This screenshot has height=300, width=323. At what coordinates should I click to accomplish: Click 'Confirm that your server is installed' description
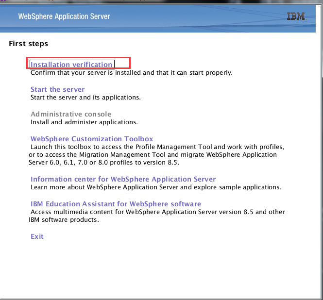coord(132,73)
